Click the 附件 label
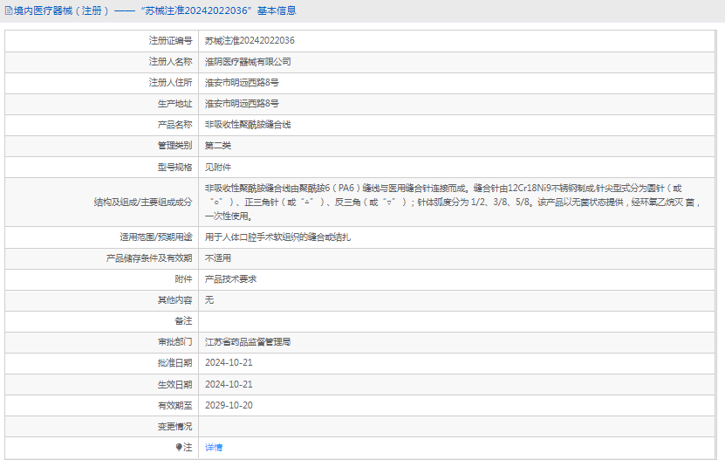725x467 pixels. [x=183, y=279]
